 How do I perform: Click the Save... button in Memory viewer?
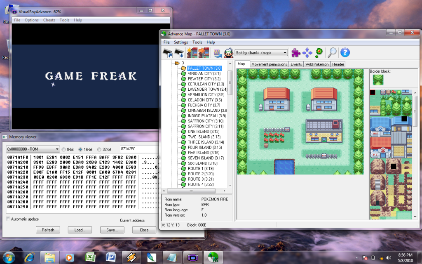tap(112, 230)
